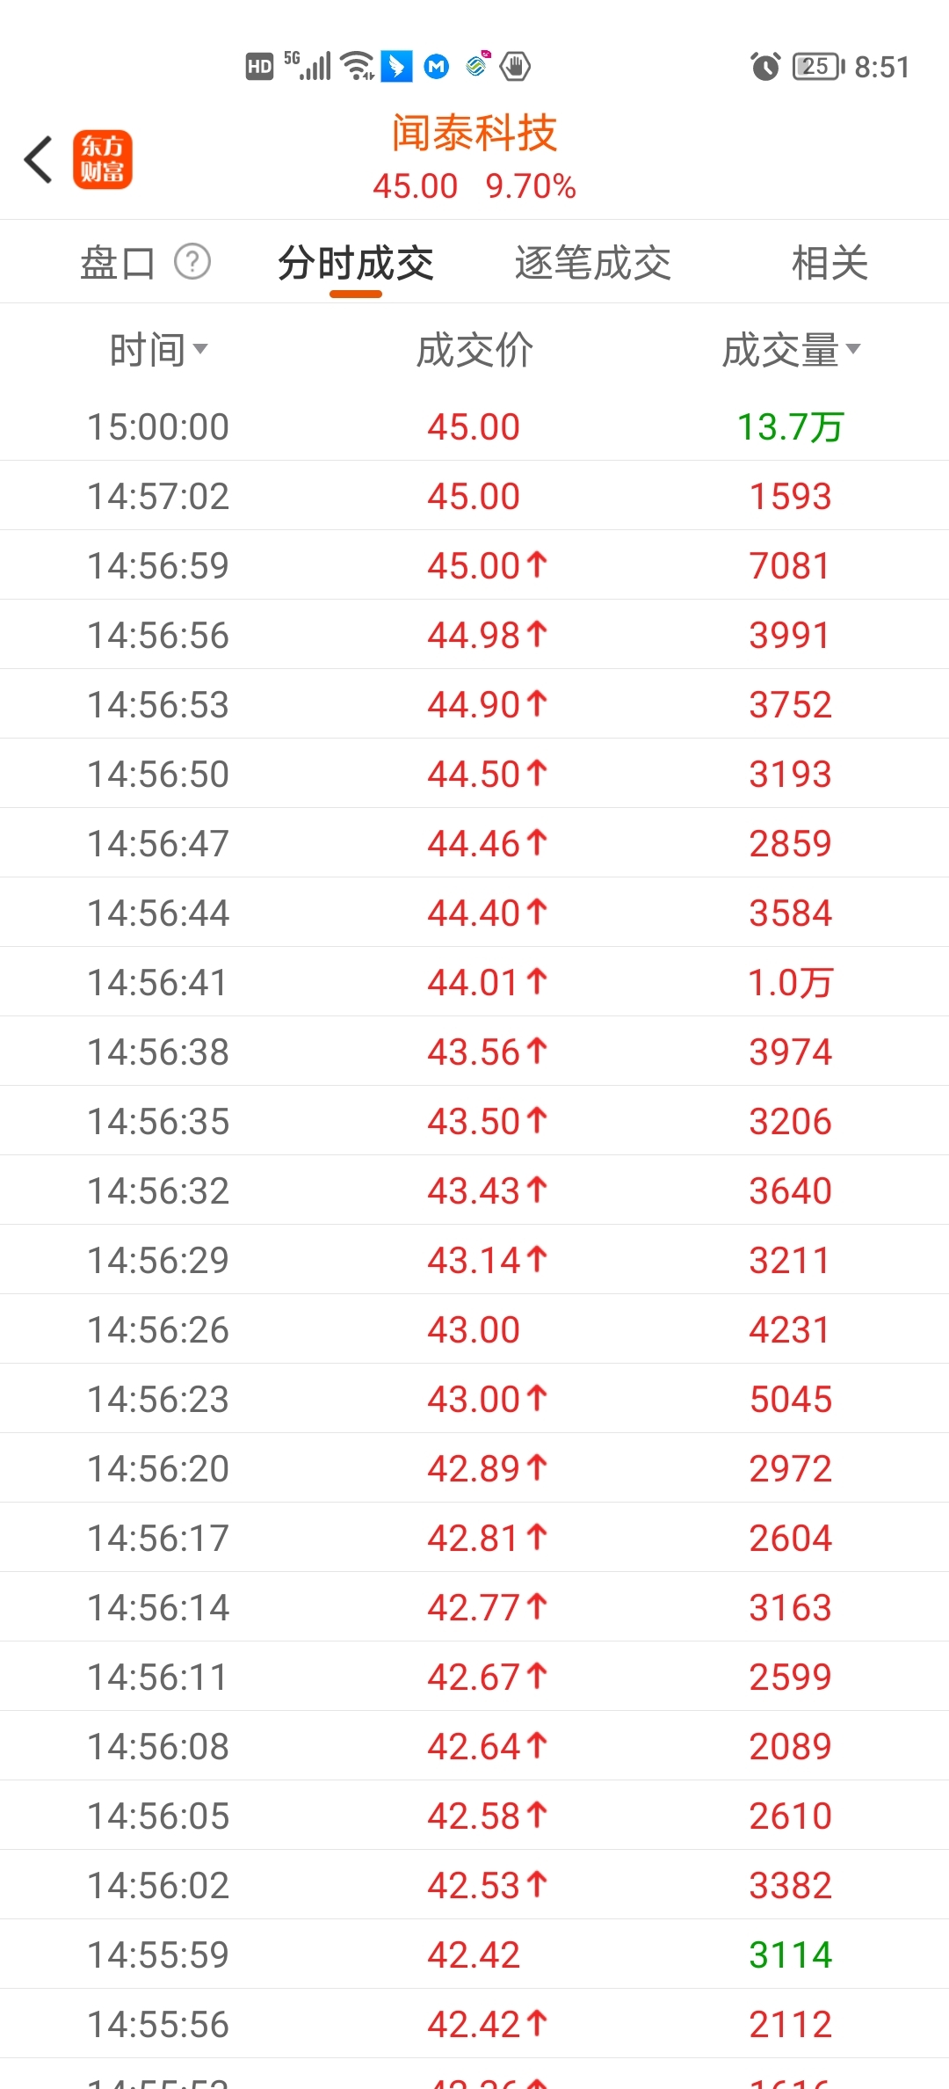Screen dimensions: 949x2089
Task: Select the 15:00:00 trade row with 13.7万
Action: [x=474, y=427]
